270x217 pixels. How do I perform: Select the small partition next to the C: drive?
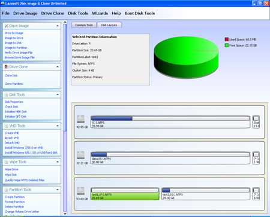point(256,122)
